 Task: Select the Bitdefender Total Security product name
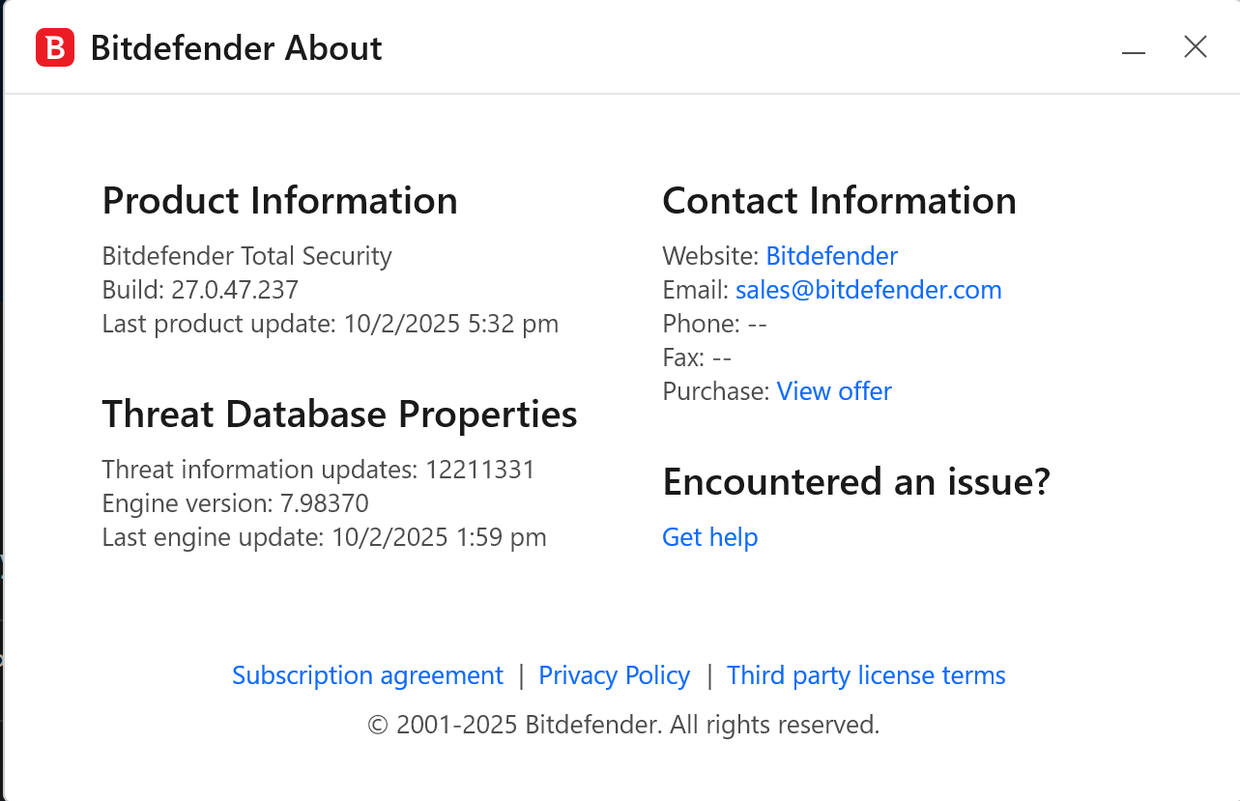click(246, 256)
